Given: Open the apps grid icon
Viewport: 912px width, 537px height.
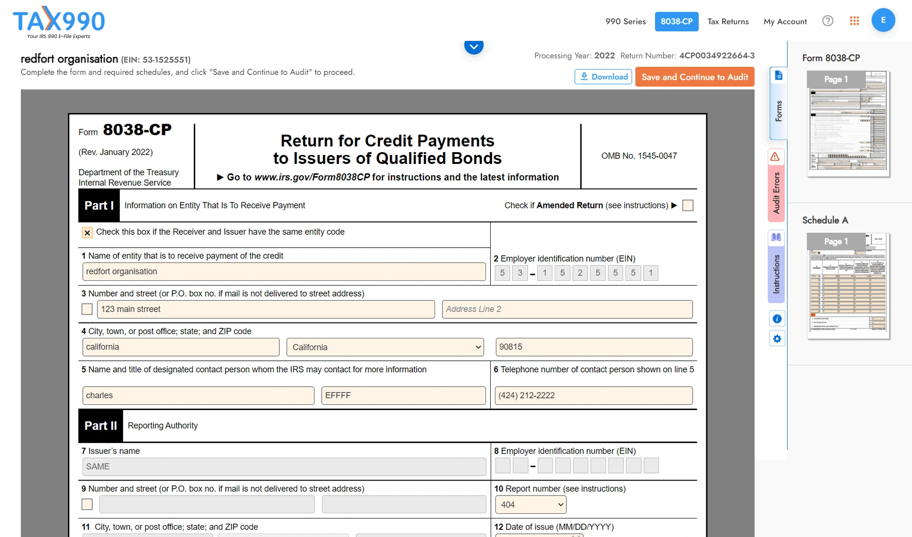Looking at the screenshot, I should point(854,21).
